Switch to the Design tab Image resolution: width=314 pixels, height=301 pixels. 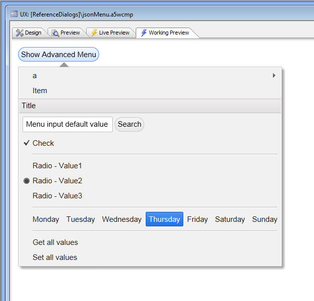(x=29, y=33)
